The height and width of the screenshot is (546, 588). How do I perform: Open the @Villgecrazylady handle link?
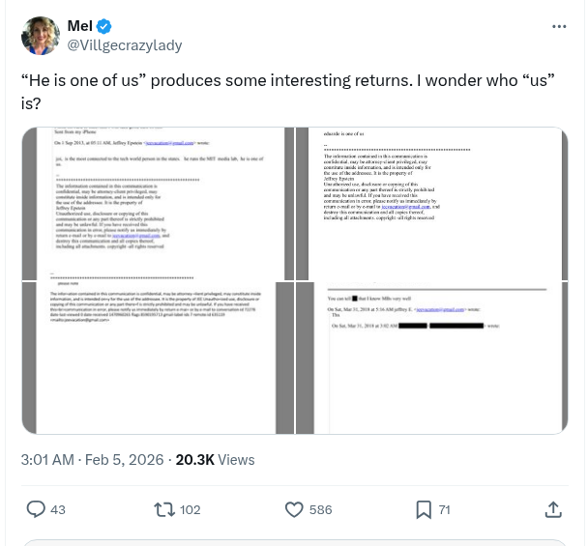[123, 45]
